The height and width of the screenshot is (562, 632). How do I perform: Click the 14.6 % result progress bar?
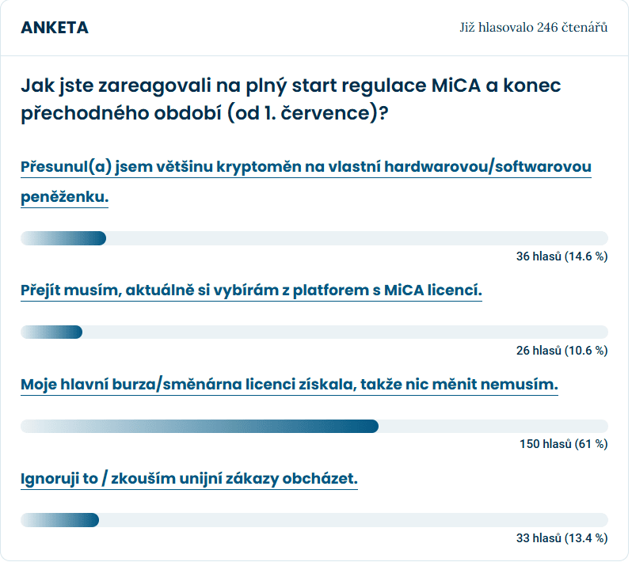coord(314,238)
